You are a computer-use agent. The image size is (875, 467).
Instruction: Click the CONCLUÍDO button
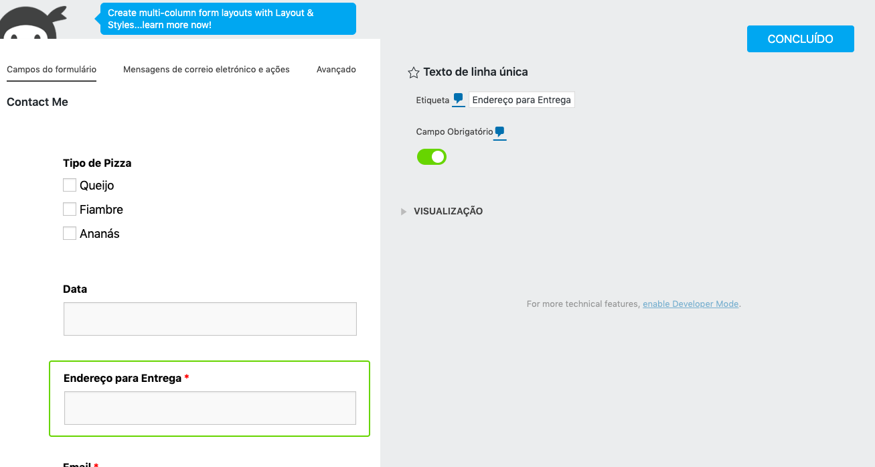[801, 39]
